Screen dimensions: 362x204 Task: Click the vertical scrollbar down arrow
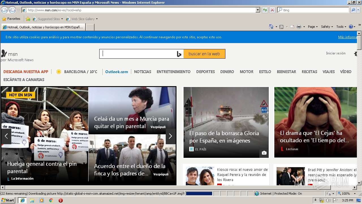point(359,183)
